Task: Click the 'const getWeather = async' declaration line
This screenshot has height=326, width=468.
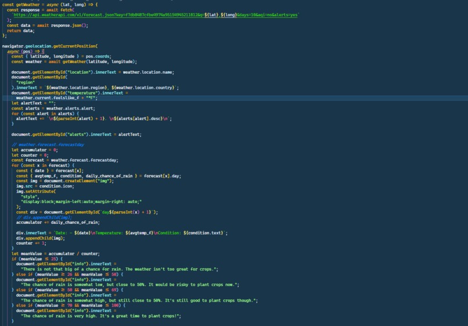Action: click(50, 5)
